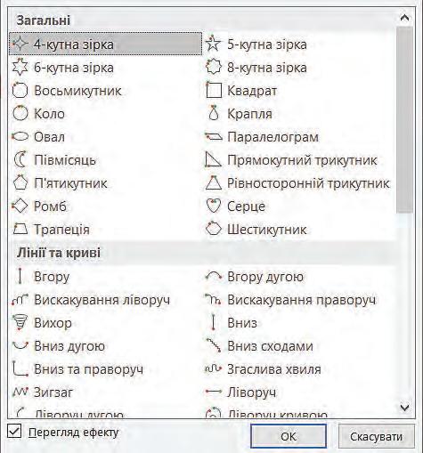
Task: Select the Вихор funnel path icon
Action: click(20, 322)
